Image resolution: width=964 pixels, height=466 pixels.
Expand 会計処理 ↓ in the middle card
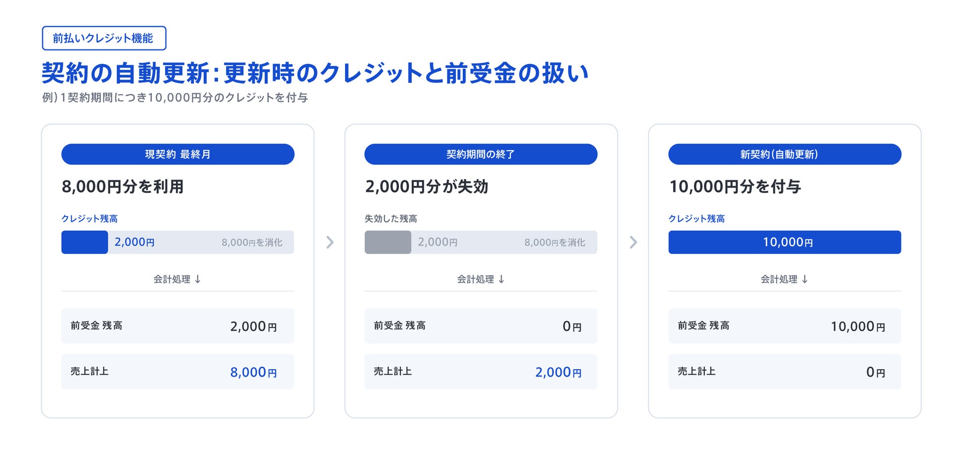481,279
